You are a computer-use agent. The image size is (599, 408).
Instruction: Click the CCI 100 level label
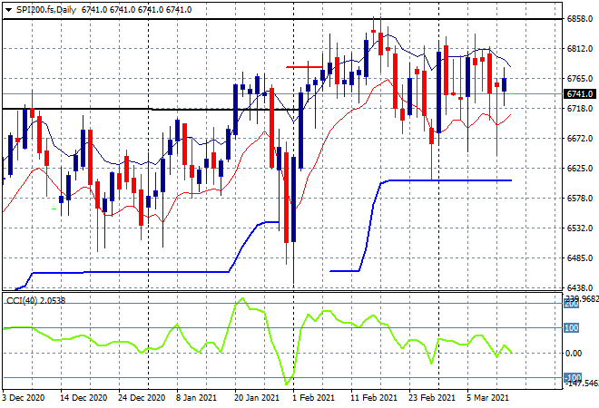click(572, 328)
